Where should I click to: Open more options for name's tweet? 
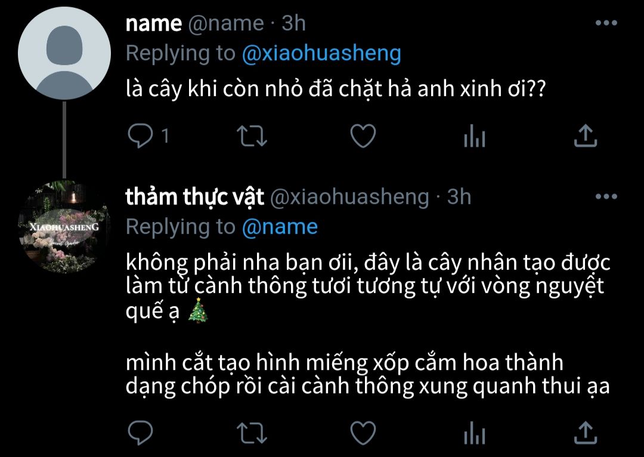point(606,23)
